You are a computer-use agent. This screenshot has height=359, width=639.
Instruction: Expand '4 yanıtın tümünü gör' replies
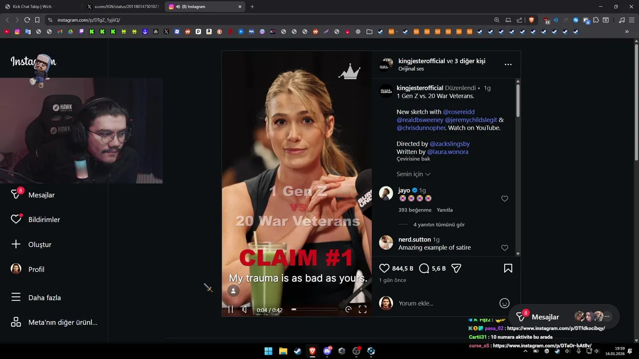(x=439, y=224)
